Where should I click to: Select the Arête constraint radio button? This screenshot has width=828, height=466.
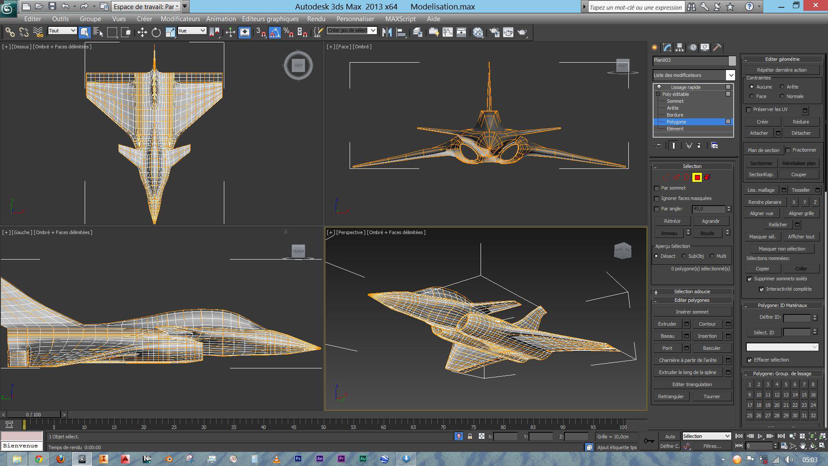(x=782, y=87)
